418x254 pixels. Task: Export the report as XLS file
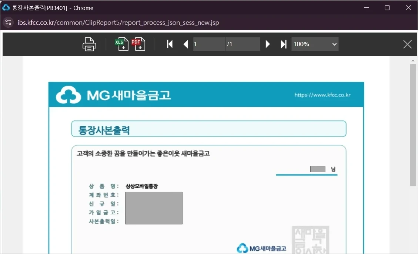tap(121, 44)
